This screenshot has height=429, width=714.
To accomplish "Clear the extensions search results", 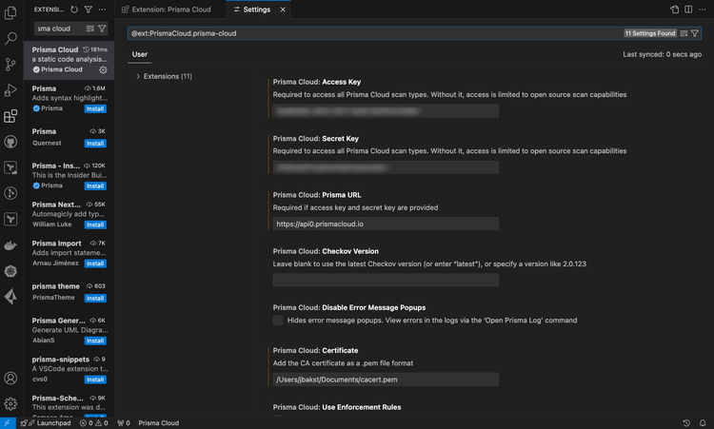I will click(90, 29).
